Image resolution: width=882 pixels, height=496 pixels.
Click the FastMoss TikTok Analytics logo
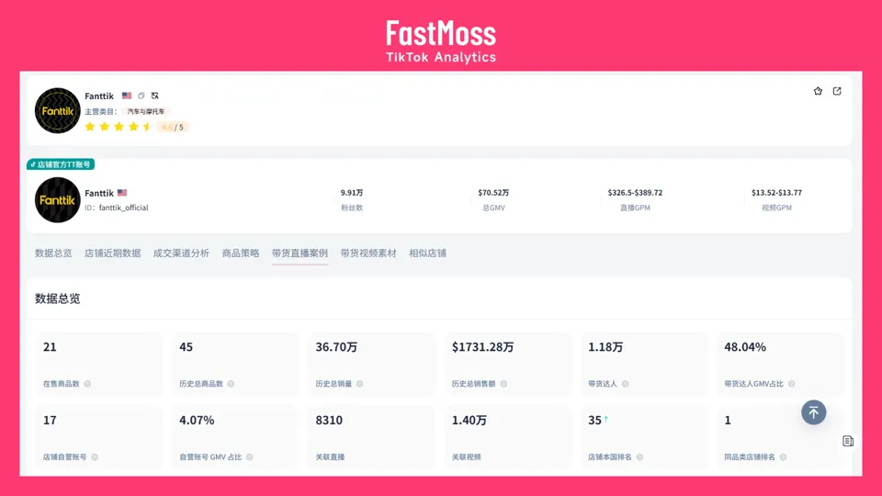point(441,41)
